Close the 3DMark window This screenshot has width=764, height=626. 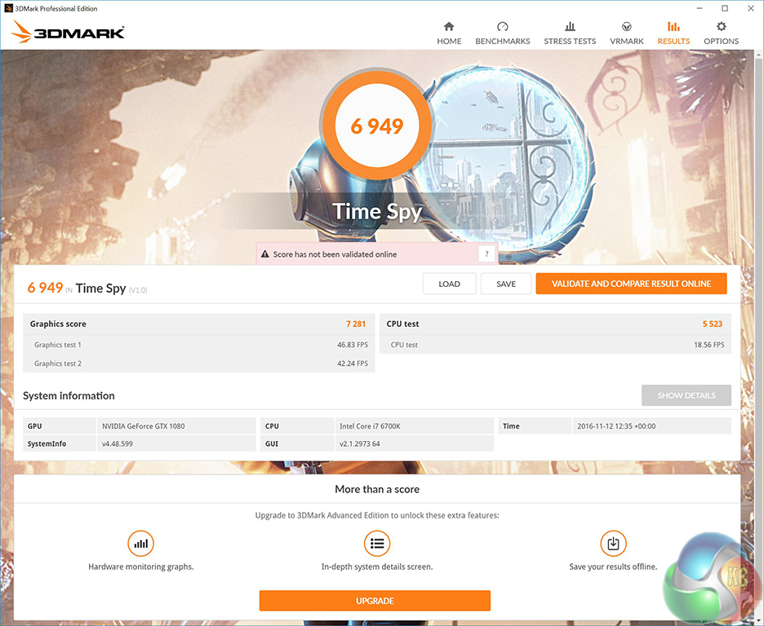click(x=751, y=8)
